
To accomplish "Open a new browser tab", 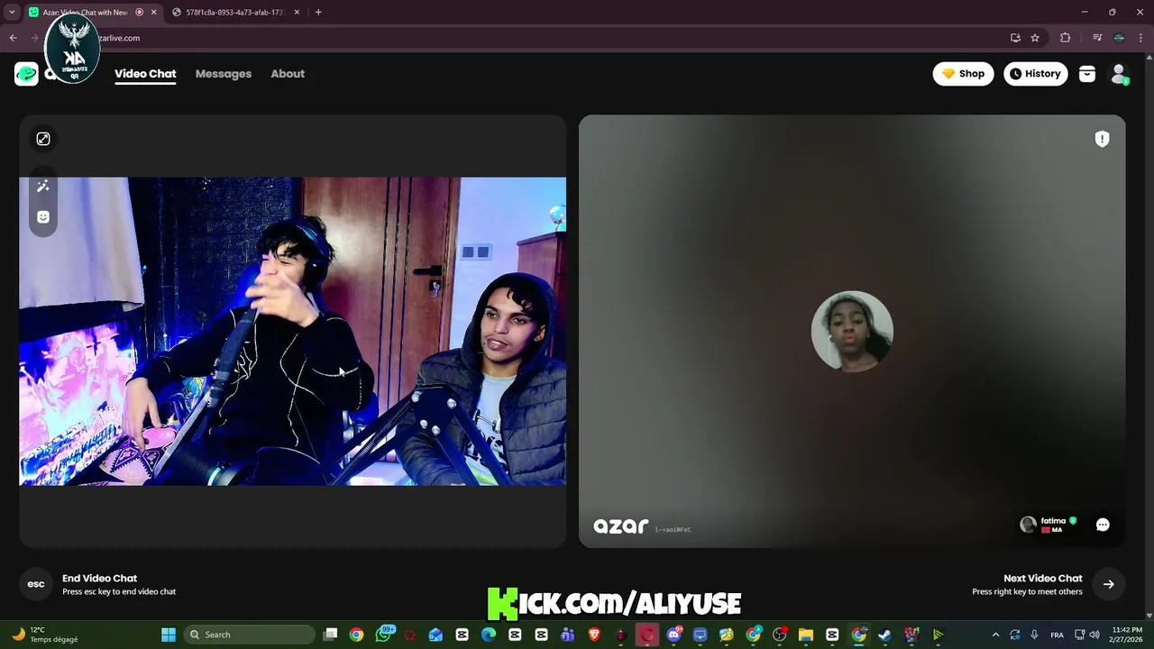I will pyautogui.click(x=318, y=13).
